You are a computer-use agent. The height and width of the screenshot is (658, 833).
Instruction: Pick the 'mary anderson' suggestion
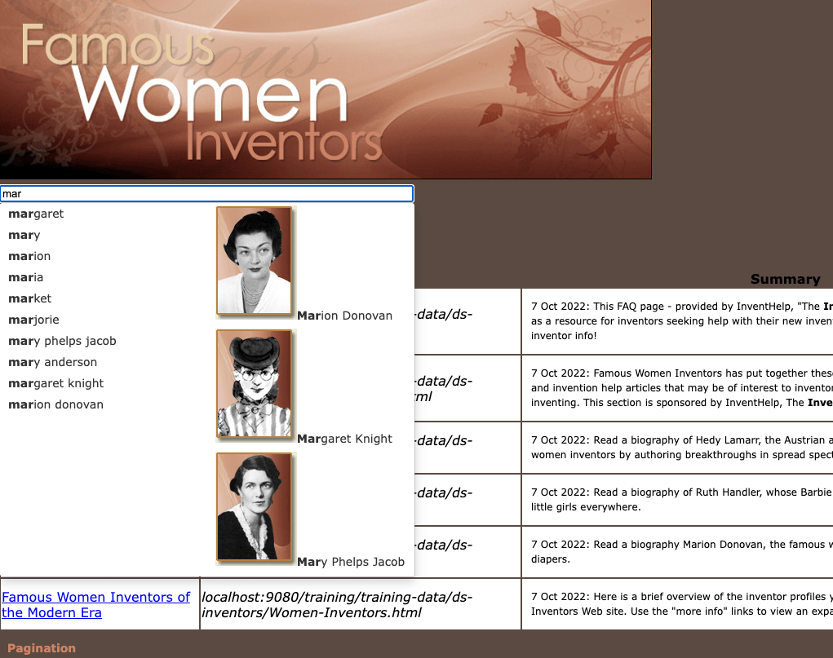pyautogui.click(x=52, y=362)
